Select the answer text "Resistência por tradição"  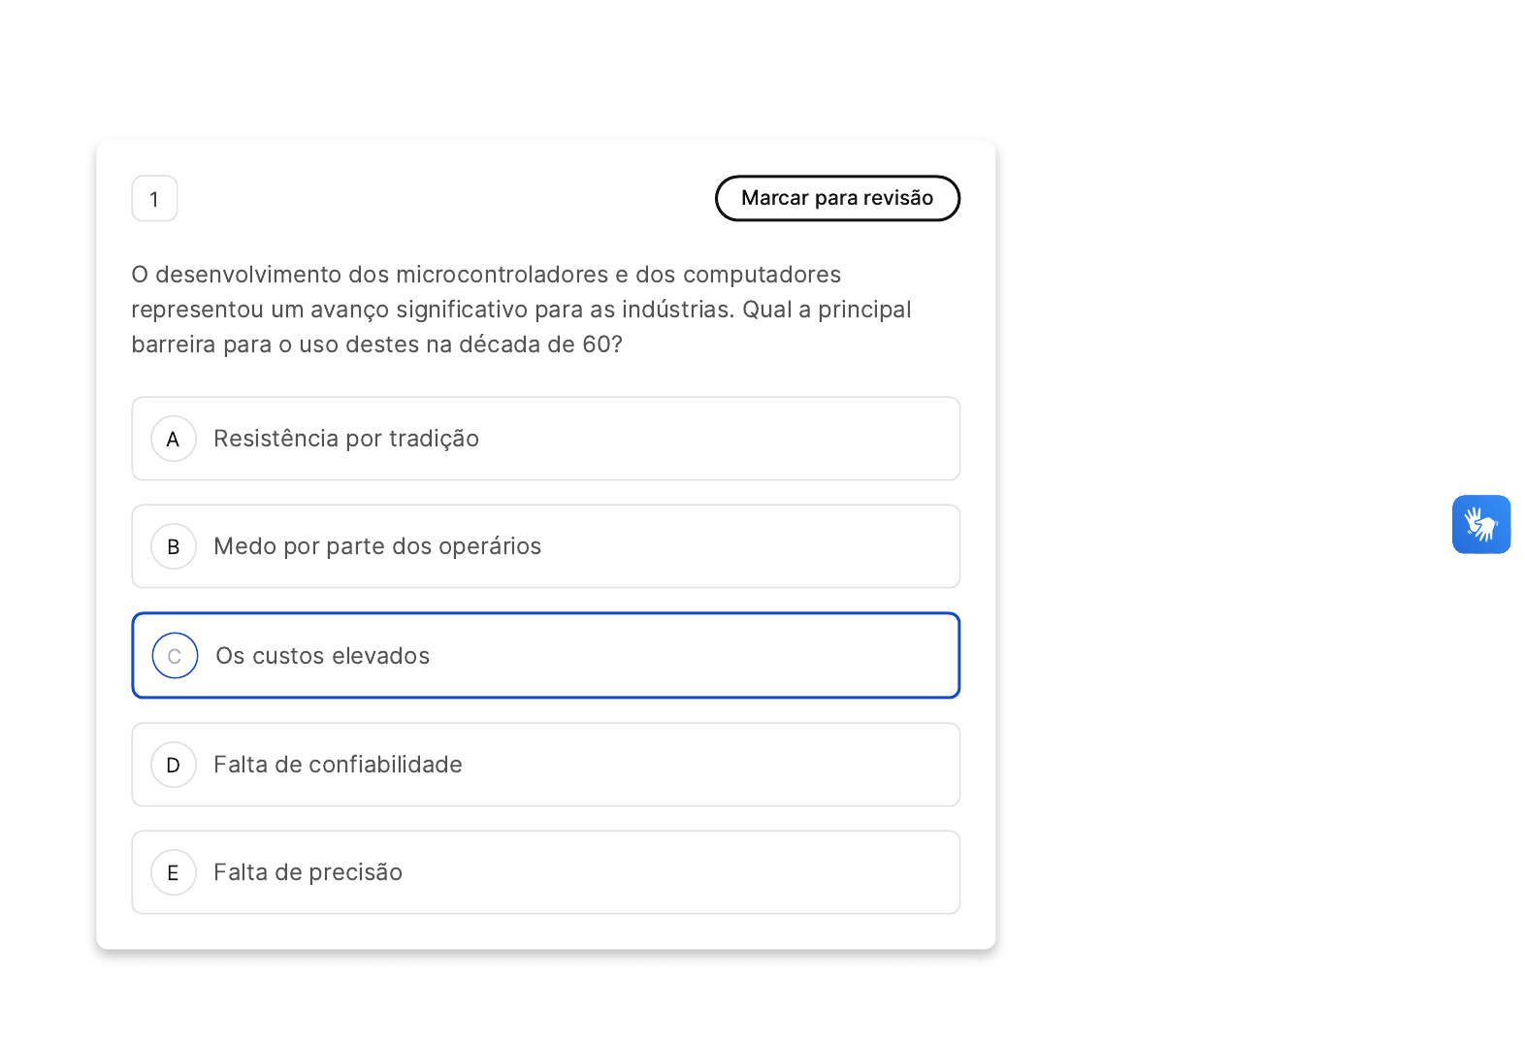point(346,439)
